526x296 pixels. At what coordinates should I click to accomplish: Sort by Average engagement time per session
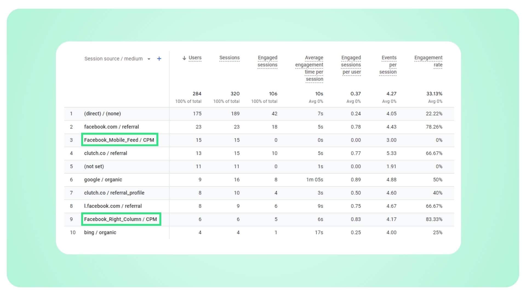pyautogui.click(x=309, y=68)
